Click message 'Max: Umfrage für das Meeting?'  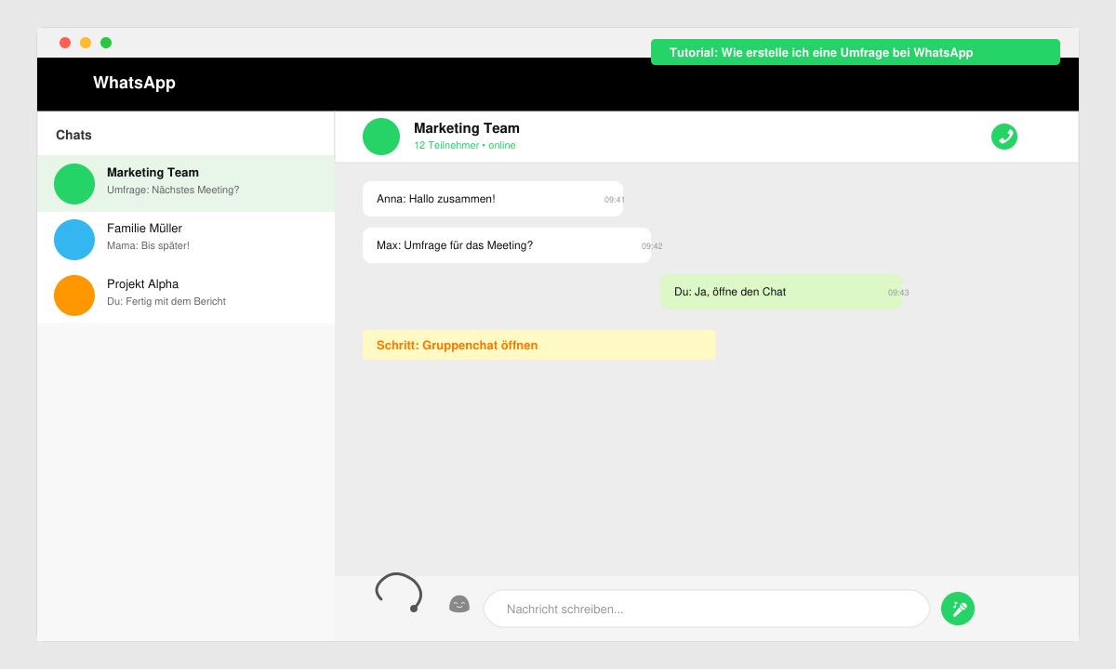(x=507, y=245)
